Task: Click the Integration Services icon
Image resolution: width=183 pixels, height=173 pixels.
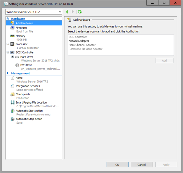Action: (x=12, y=86)
